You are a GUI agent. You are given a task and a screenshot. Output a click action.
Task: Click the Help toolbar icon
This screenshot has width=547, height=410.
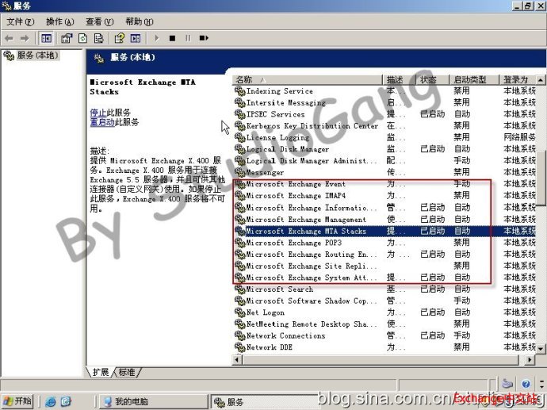pos(119,37)
